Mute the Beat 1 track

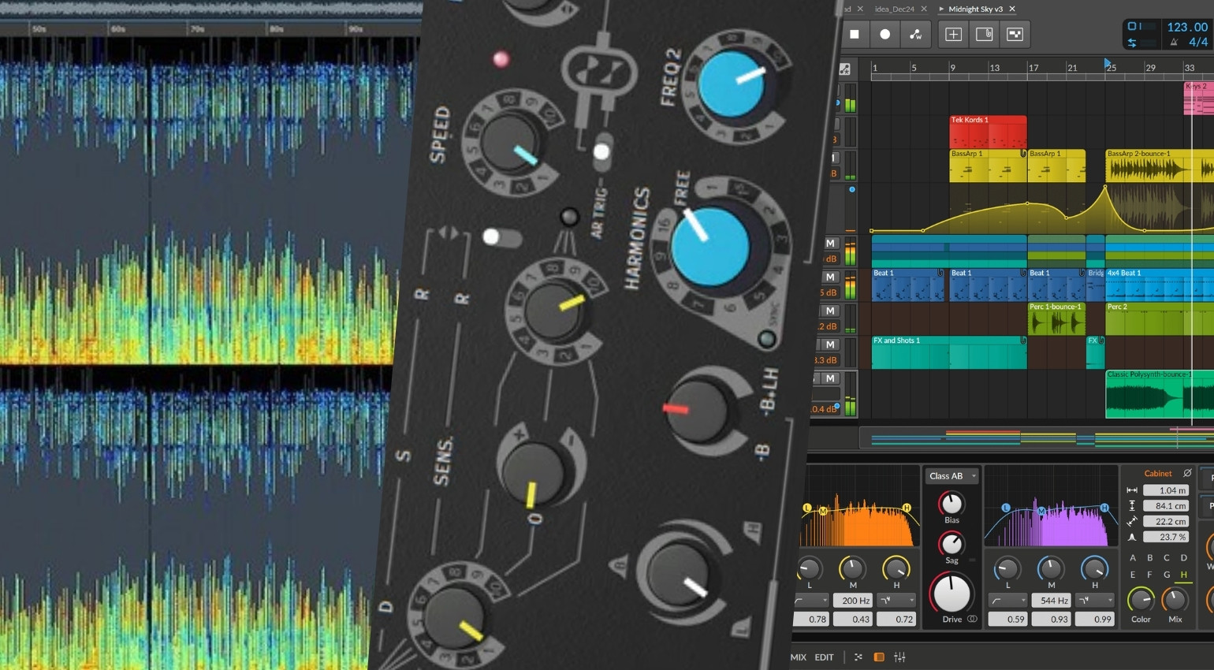tap(829, 277)
